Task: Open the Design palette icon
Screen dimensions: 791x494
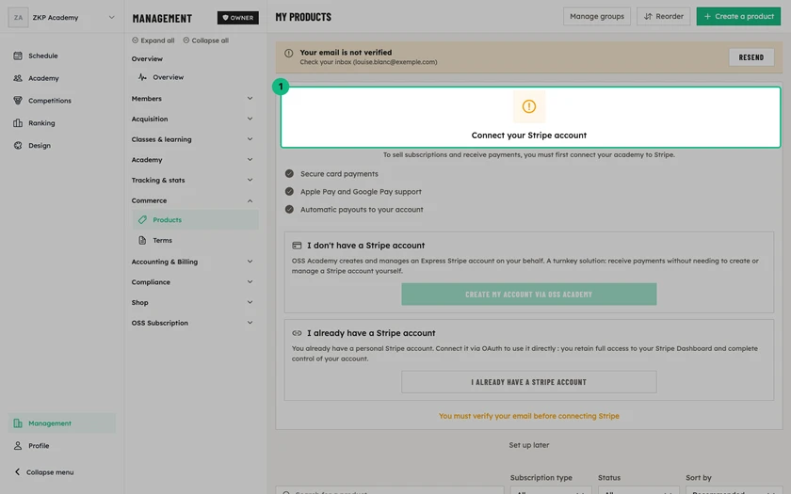Action: coord(18,145)
